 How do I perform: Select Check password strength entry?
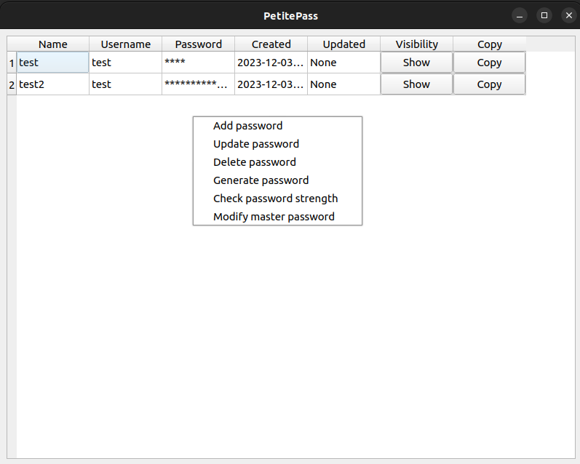[x=277, y=198]
